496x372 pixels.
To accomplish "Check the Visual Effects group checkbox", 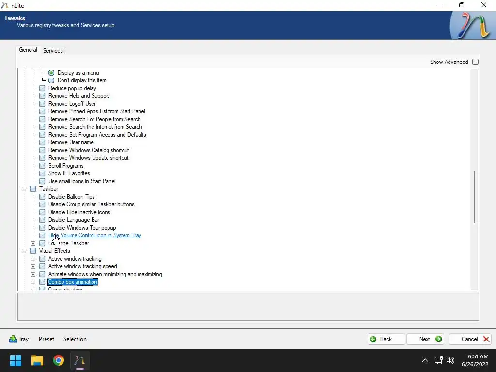I will (x=33, y=251).
